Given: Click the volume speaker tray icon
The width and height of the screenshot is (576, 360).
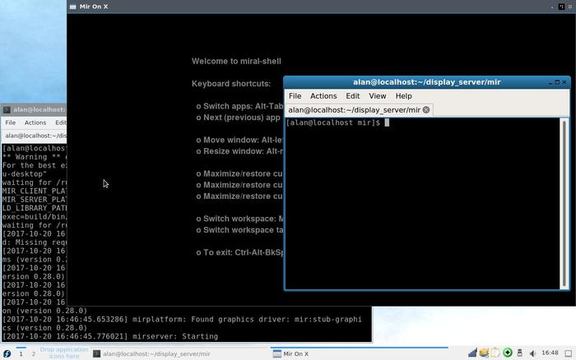Looking at the screenshot, I should coord(532,353).
